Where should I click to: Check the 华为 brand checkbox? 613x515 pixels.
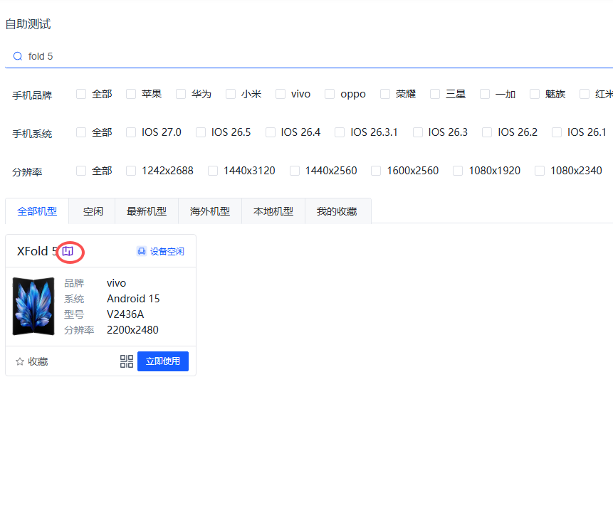(181, 94)
